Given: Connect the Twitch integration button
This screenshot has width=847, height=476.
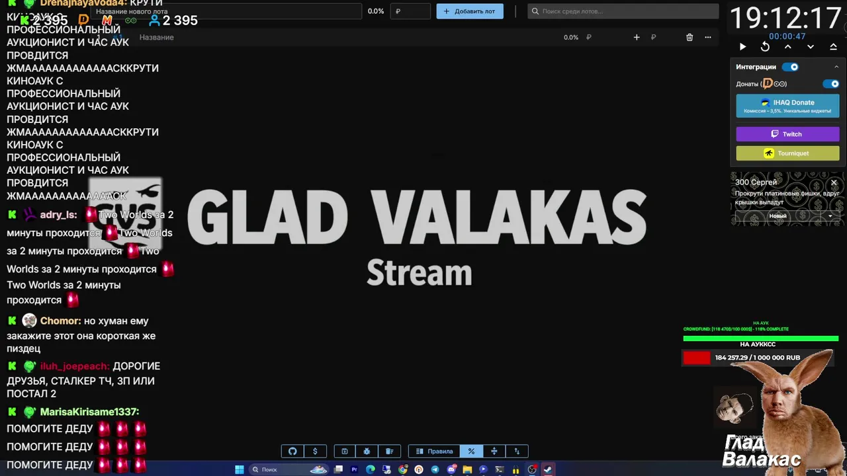Looking at the screenshot, I should coord(787,134).
